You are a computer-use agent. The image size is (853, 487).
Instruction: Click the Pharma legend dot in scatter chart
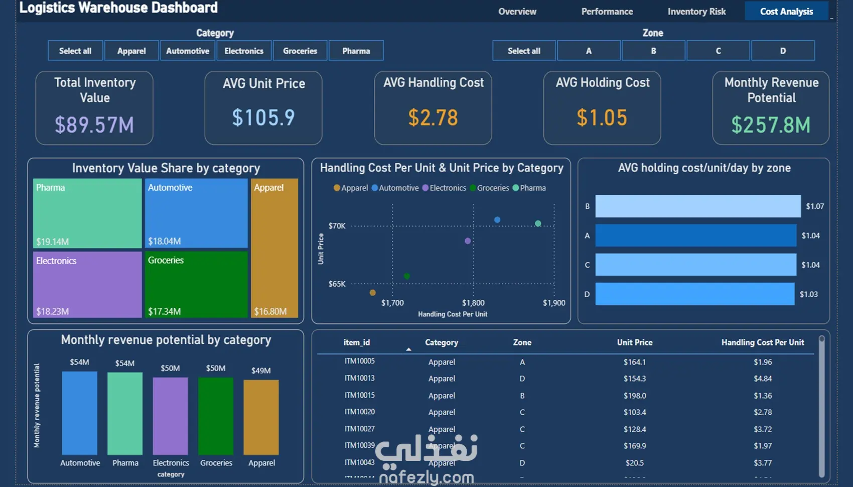515,188
